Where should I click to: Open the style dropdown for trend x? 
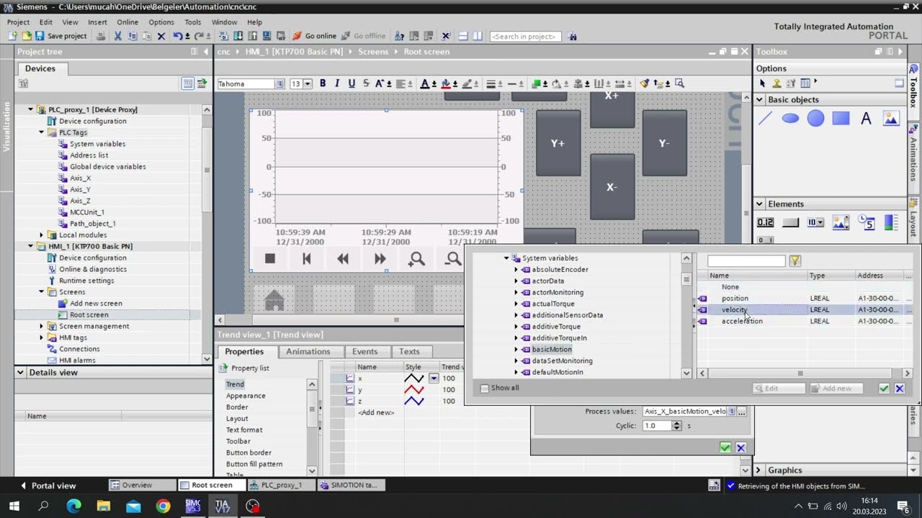(x=434, y=378)
